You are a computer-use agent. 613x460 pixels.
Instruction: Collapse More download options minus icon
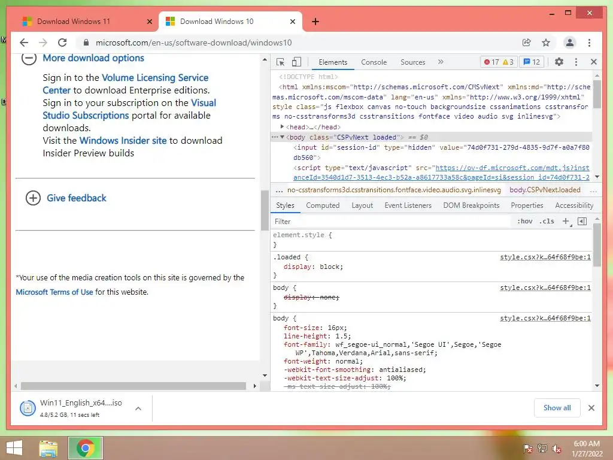(29, 58)
